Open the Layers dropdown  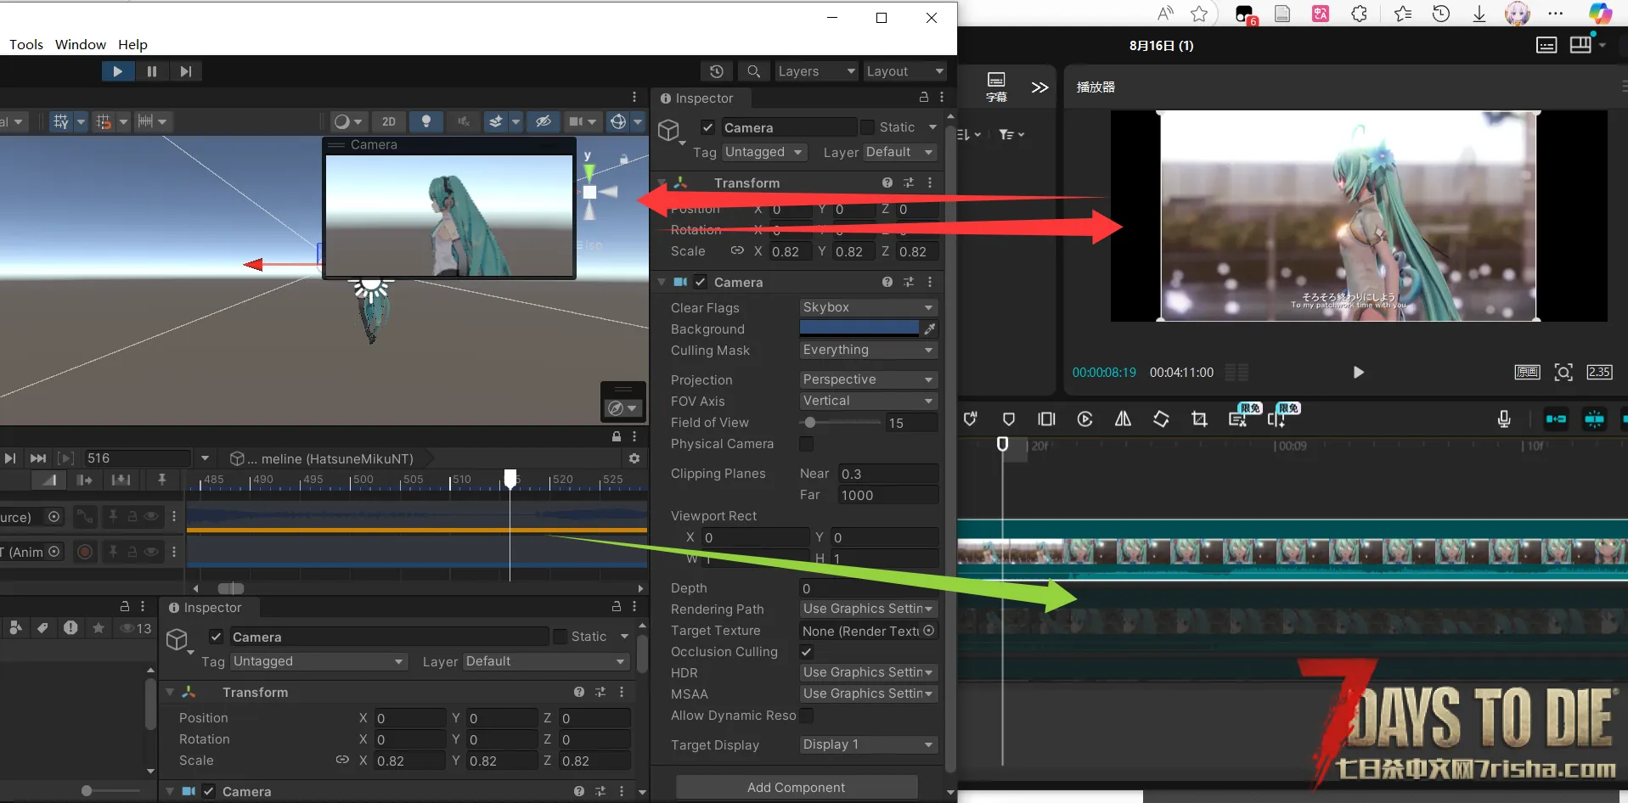[x=816, y=71]
